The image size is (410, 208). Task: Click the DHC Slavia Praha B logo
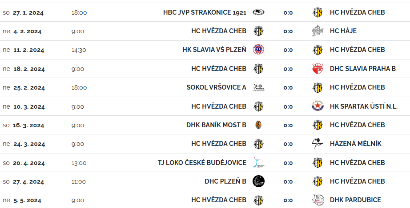click(x=318, y=69)
